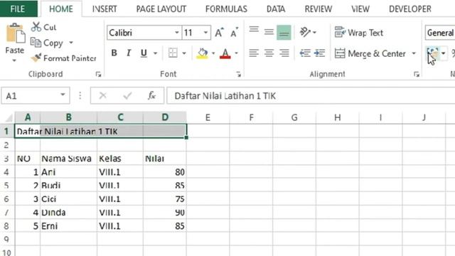Copy the selected cells
This screenshot has height=256, width=455.
(47, 43)
